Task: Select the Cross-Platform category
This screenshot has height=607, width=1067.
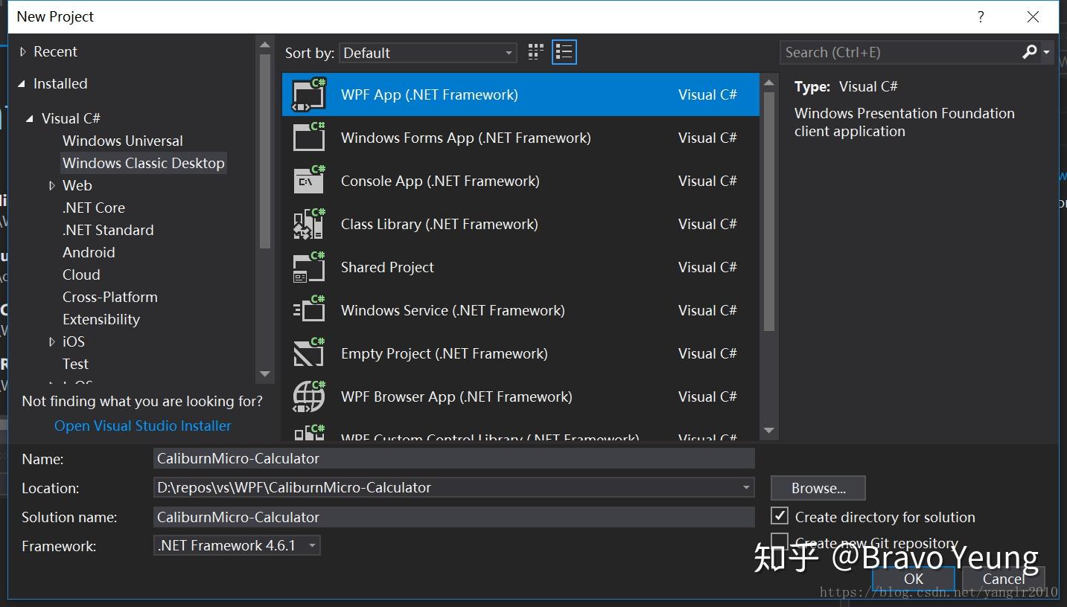Action: coord(110,297)
